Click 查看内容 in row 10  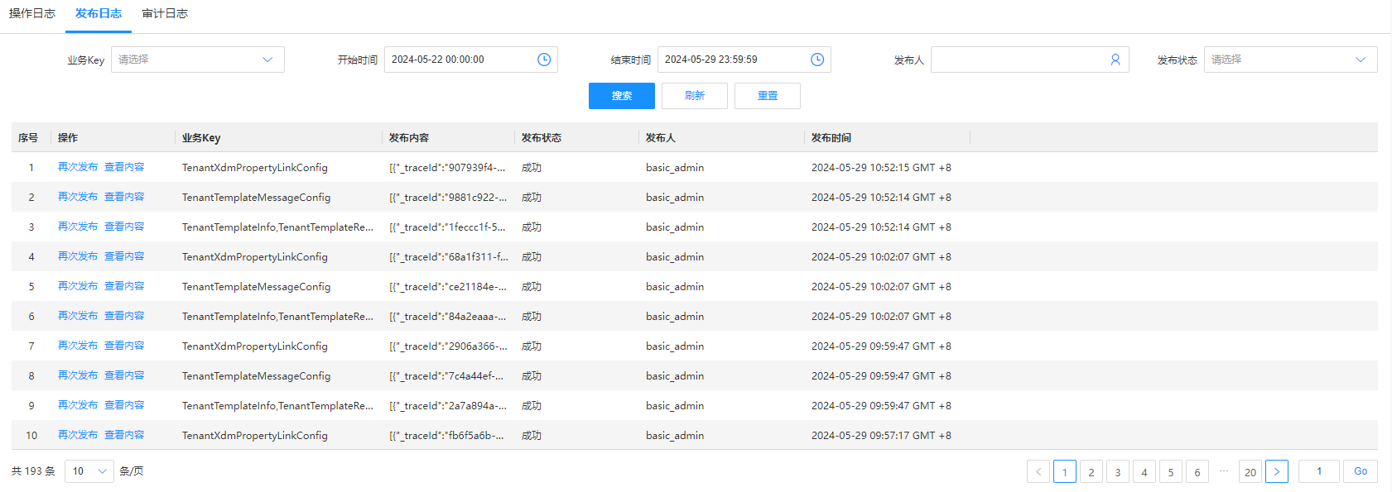click(x=124, y=435)
